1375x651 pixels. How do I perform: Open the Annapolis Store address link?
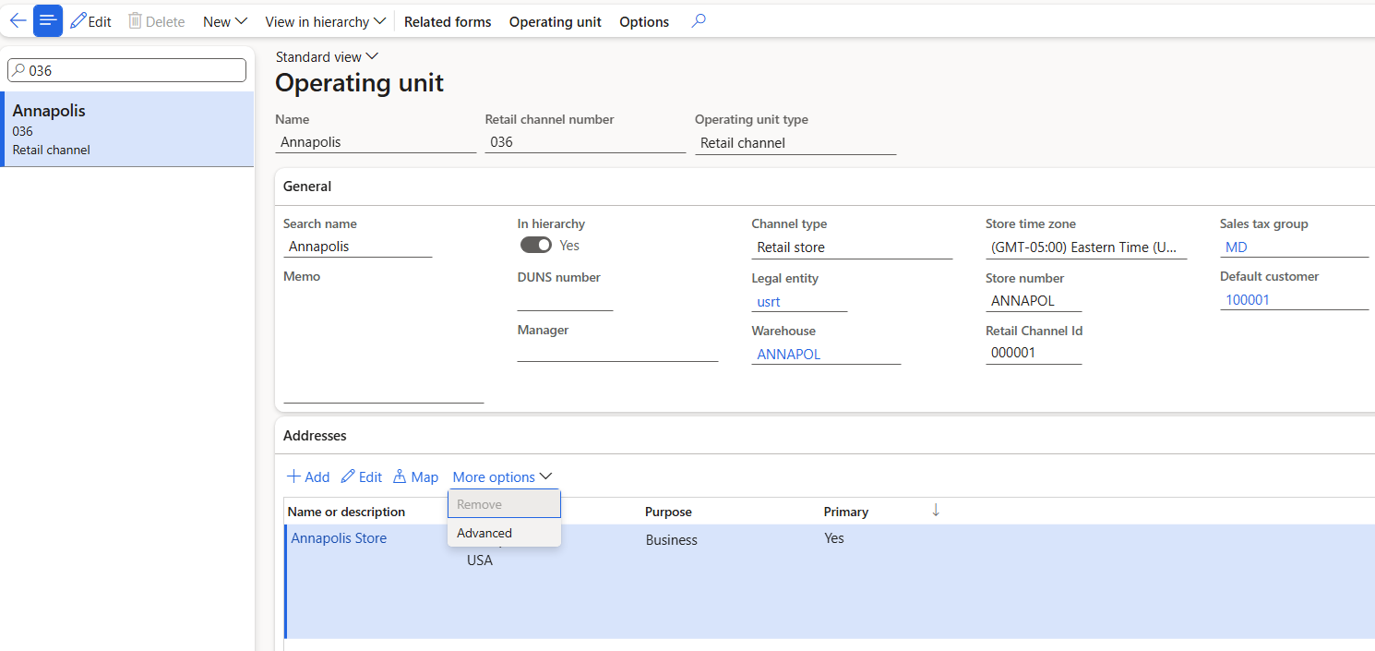339,538
